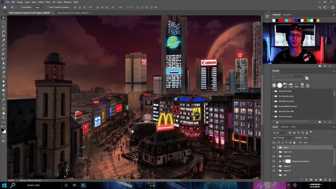Viewport: 336px width, 189px height.
Task: Click the more options ellipsis in options bar
Action: click(120, 7)
